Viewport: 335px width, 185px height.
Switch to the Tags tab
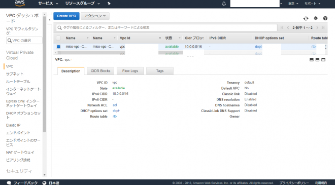pyautogui.click(x=160, y=71)
